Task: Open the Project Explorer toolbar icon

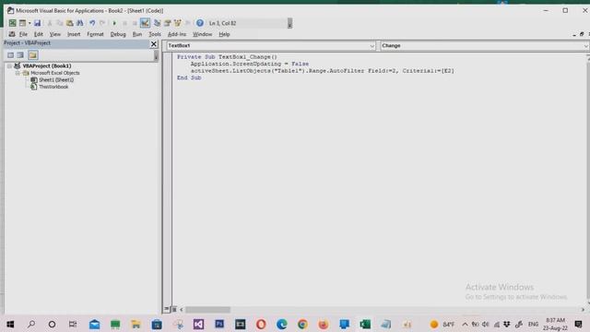Action: tap(157, 23)
